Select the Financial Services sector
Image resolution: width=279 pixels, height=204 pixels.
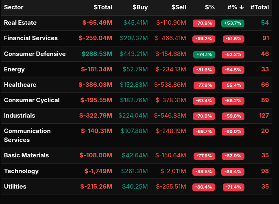pyautogui.click(x=31, y=38)
